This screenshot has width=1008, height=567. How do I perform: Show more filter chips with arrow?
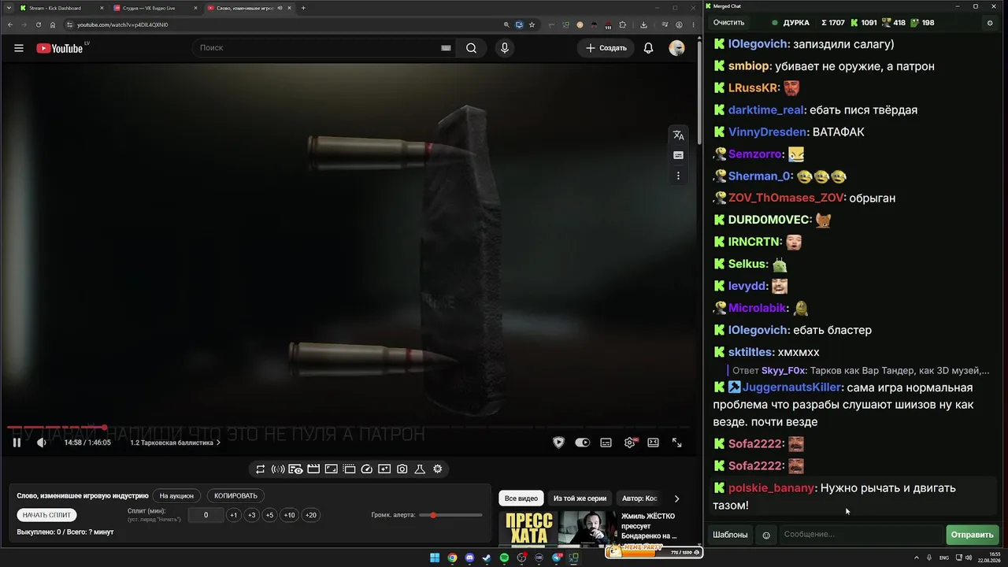(676, 498)
